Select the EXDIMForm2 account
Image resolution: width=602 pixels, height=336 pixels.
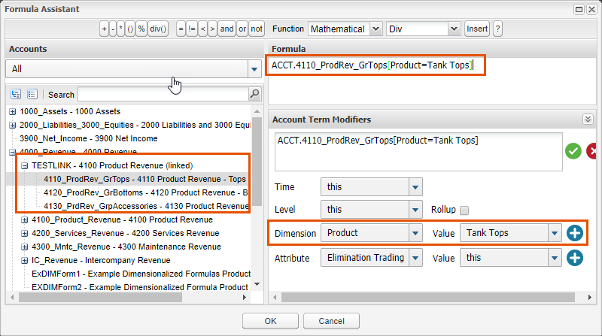[x=141, y=287]
